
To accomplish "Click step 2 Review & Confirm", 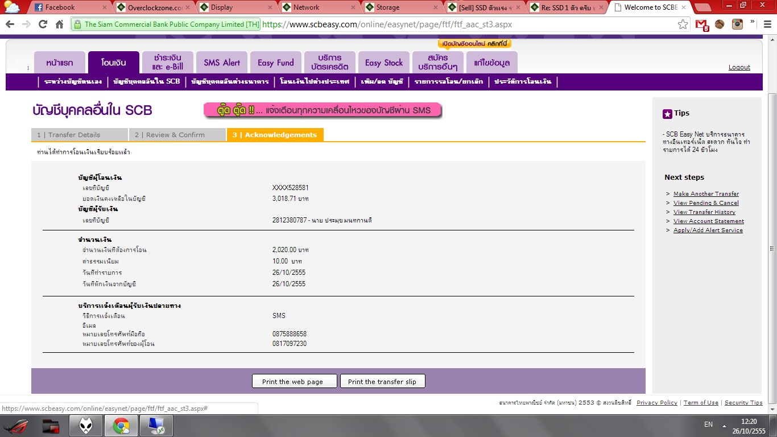I will [x=177, y=135].
